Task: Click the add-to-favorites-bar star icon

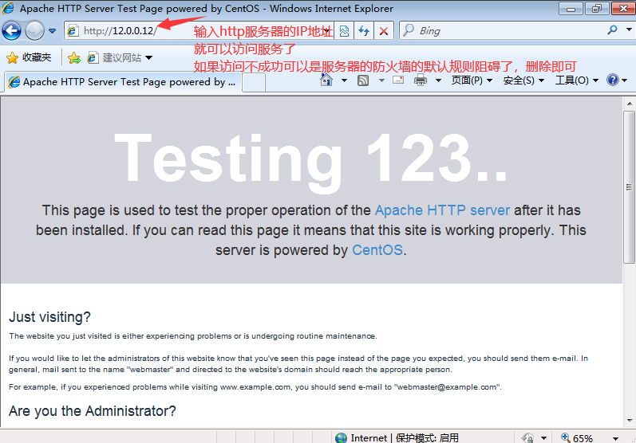Action: [74, 58]
